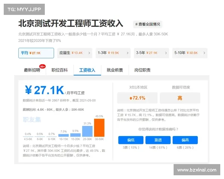Click the 薪酬区间 4.5K - 50K line
The width and height of the screenshot is (224, 179).
click(x=53, y=110)
